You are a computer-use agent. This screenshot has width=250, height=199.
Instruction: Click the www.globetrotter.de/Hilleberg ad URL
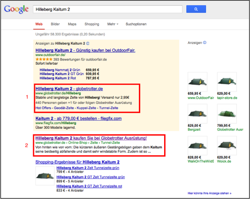(x=58, y=93)
